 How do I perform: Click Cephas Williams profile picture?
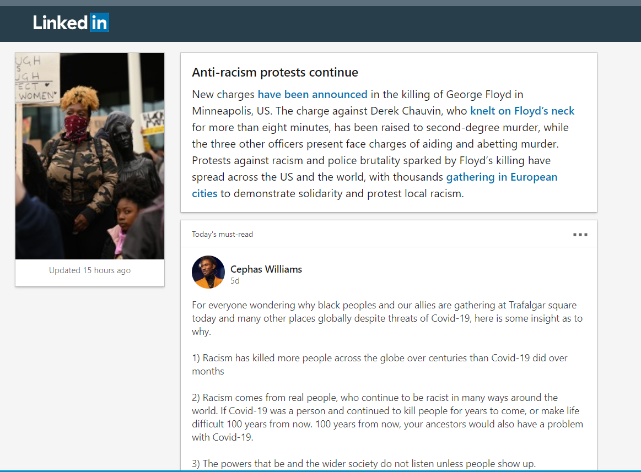[208, 272]
